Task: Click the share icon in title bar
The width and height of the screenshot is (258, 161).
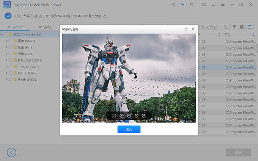Action: pos(173,5)
